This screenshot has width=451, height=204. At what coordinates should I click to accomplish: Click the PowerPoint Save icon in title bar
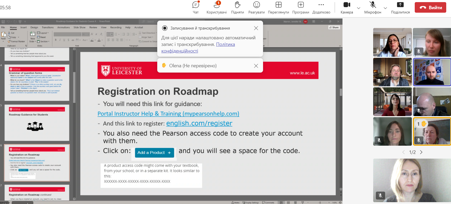pos(3,22)
